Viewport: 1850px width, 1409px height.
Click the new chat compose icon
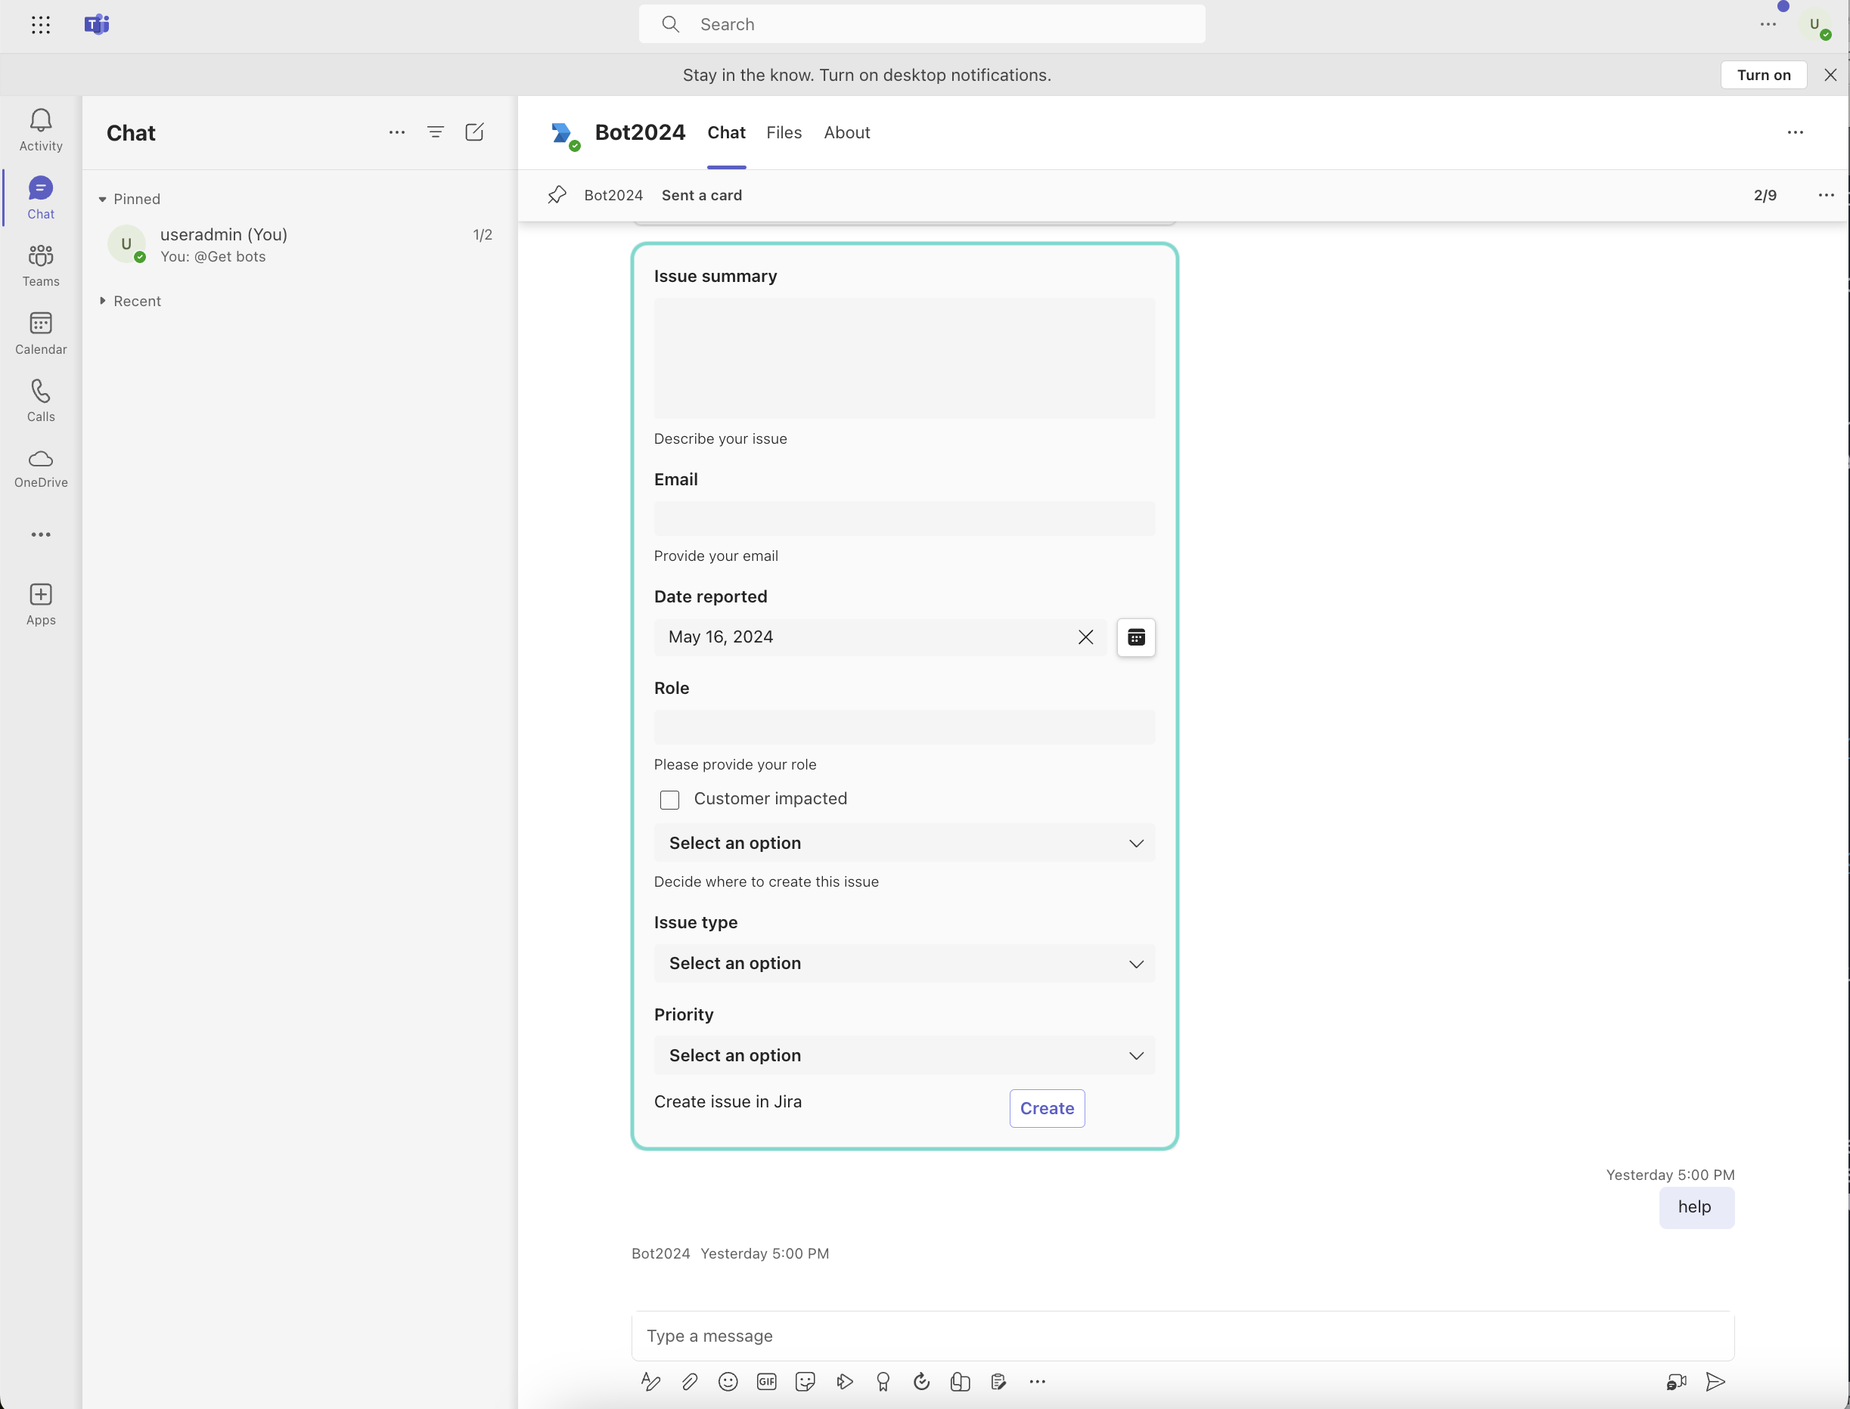pyautogui.click(x=474, y=132)
